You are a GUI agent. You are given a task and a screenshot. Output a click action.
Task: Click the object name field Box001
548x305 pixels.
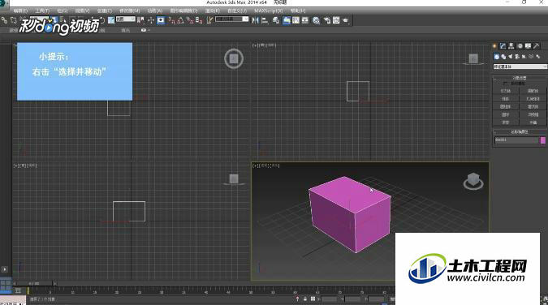(516, 140)
